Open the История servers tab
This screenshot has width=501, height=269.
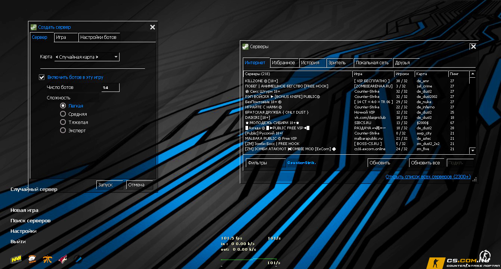313,63
